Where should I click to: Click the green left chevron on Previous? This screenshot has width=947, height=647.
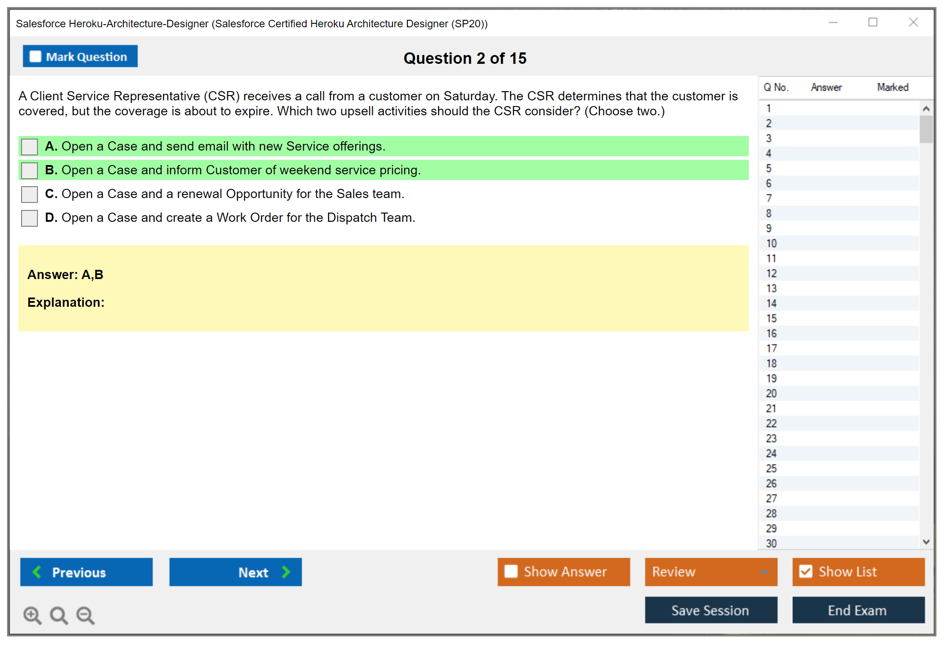[37, 572]
